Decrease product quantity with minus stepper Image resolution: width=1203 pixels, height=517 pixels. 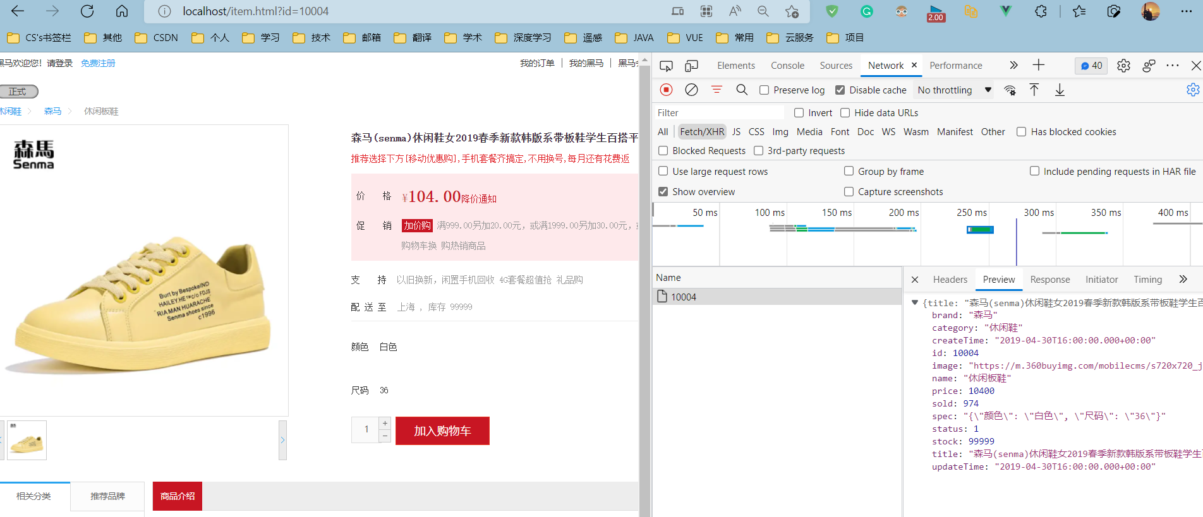(x=385, y=436)
